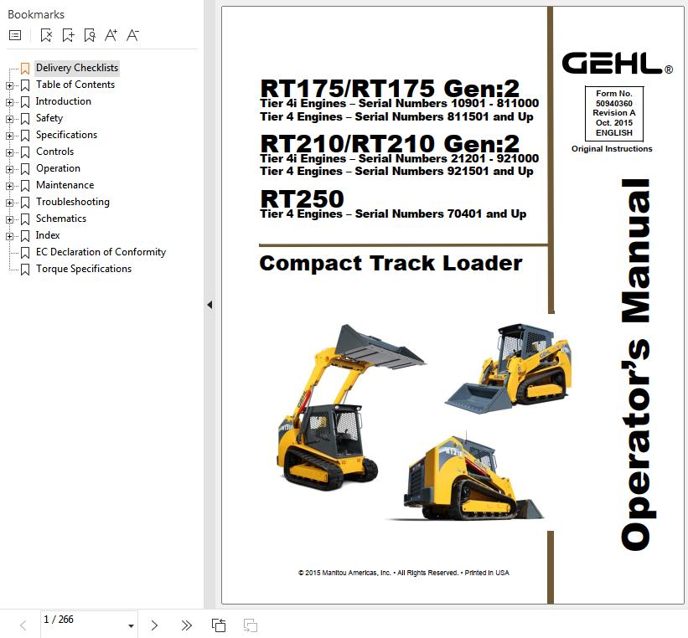688x638 pixels.
Task: Click the Bookmarks panel heading
Action: (x=36, y=14)
